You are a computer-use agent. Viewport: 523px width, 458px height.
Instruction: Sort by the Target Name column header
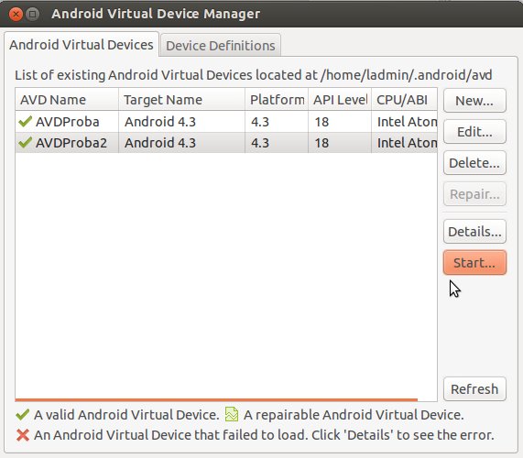point(181,100)
